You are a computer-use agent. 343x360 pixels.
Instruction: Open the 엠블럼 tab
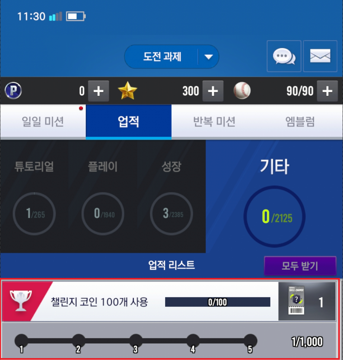[300, 122]
